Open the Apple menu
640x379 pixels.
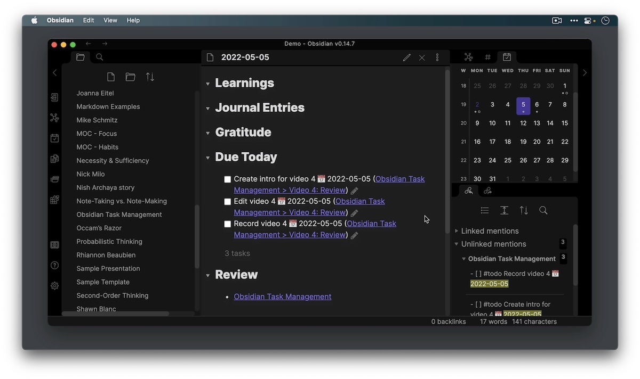pos(35,20)
